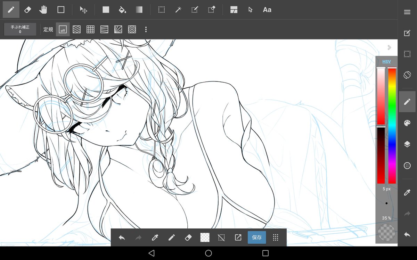The height and width of the screenshot is (260, 417).
Task: Turn snap ruler off
Action: pyautogui.click(x=63, y=29)
